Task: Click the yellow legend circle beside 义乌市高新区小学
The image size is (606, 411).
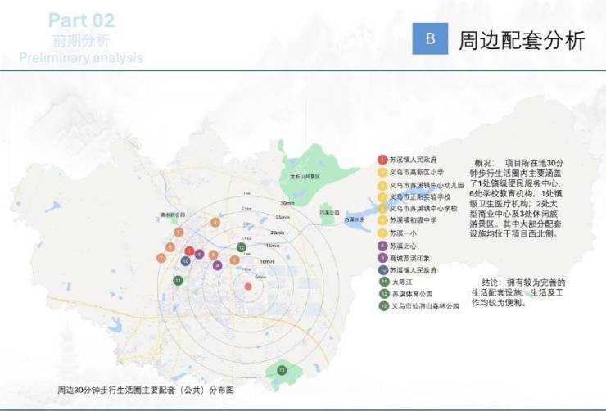Action: tap(382, 172)
